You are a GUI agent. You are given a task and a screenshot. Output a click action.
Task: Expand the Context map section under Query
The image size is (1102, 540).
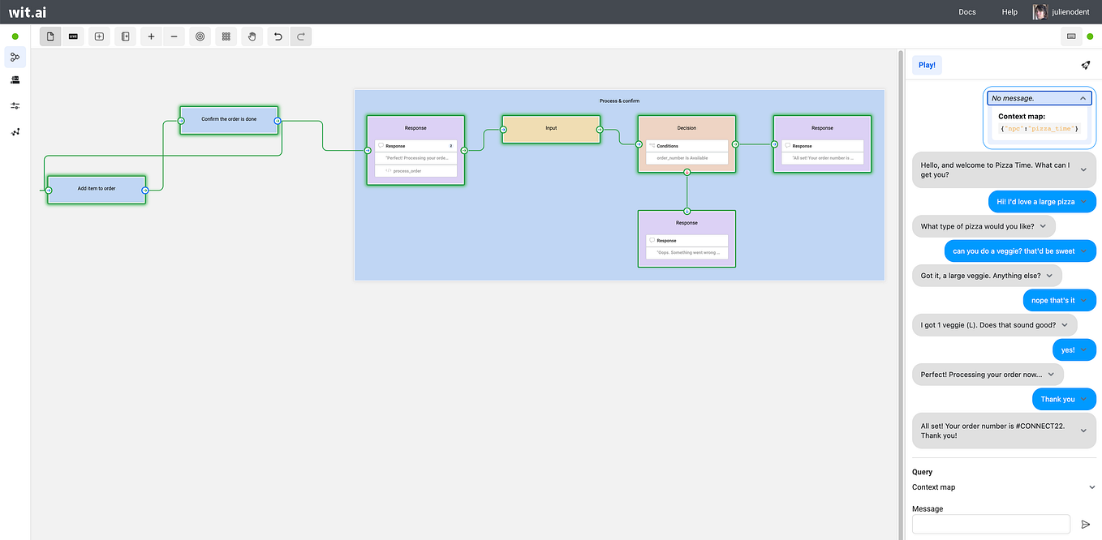[1091, 486]
